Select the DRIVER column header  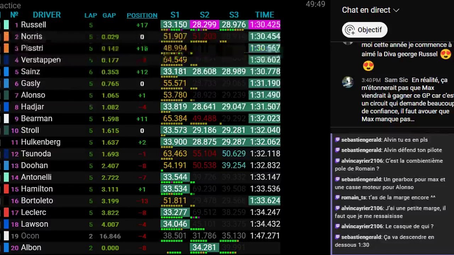pos(47,15)
